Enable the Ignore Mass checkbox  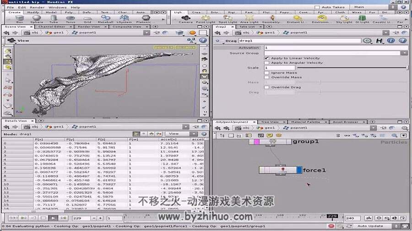[267, 73]
